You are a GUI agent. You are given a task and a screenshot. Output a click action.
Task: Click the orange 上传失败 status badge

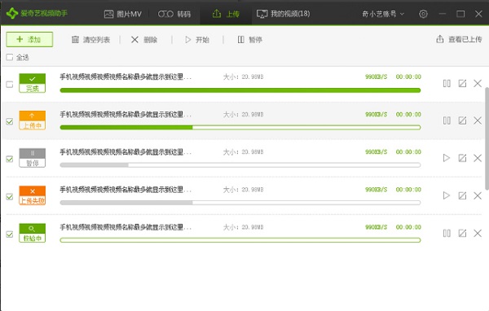click(x=32, y=195)
